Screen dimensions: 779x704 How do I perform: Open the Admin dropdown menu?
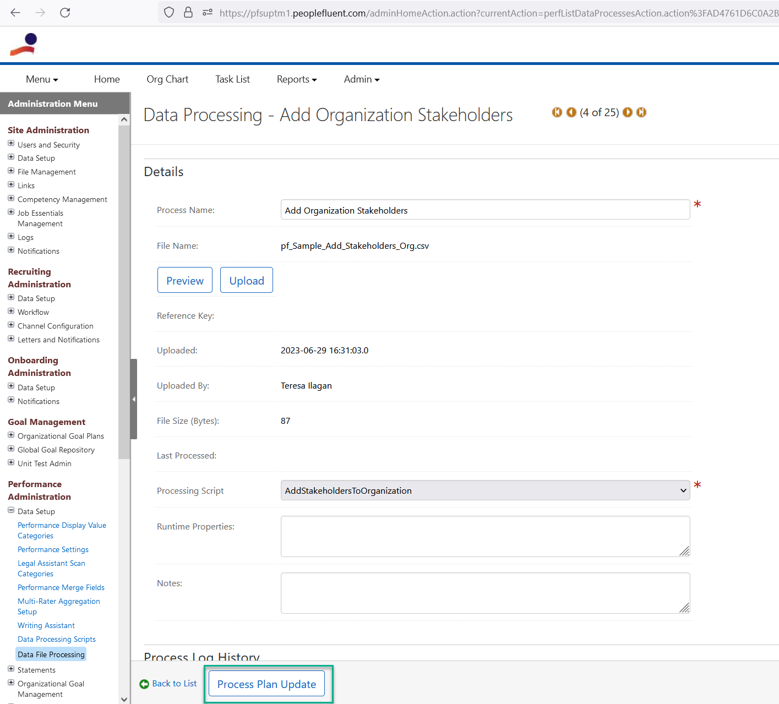[362, 79]
